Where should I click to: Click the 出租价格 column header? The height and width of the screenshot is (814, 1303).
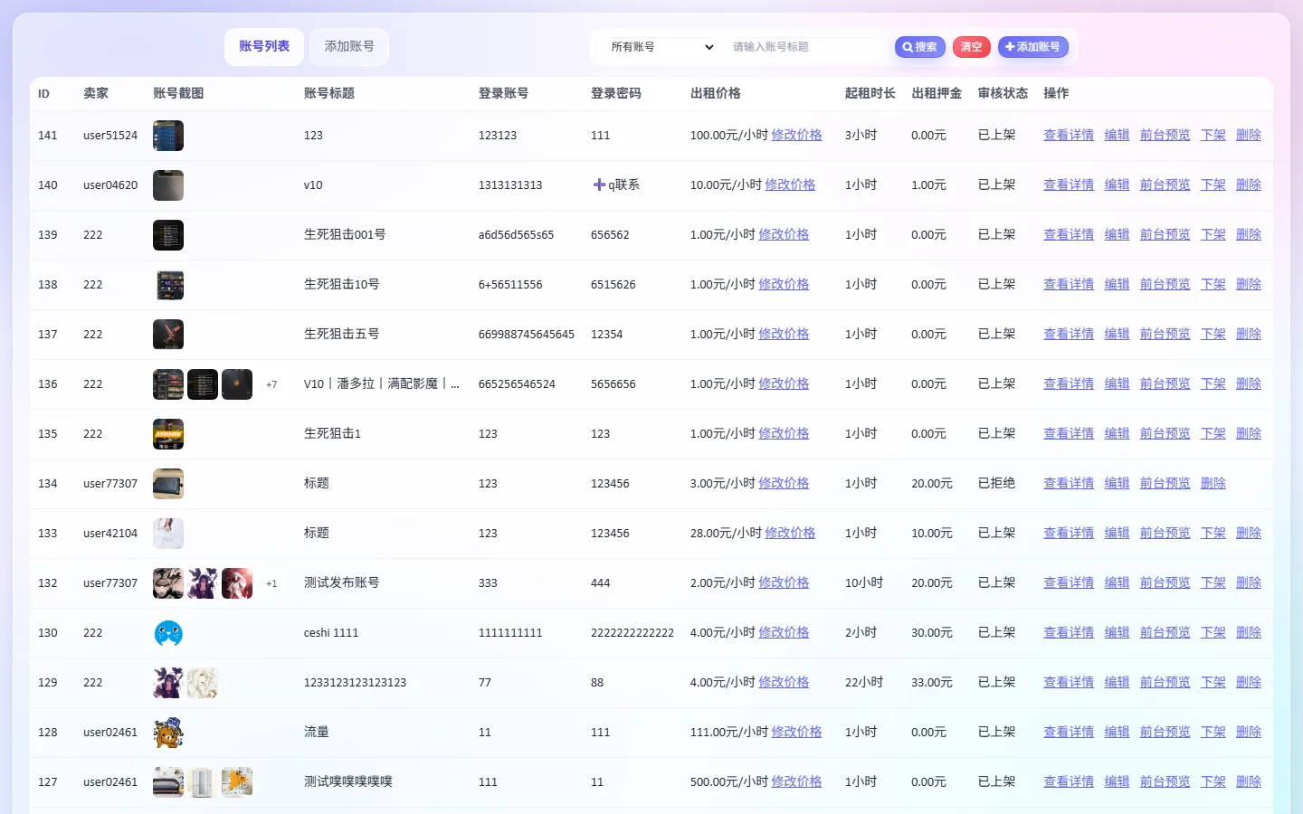click(715, 93)
